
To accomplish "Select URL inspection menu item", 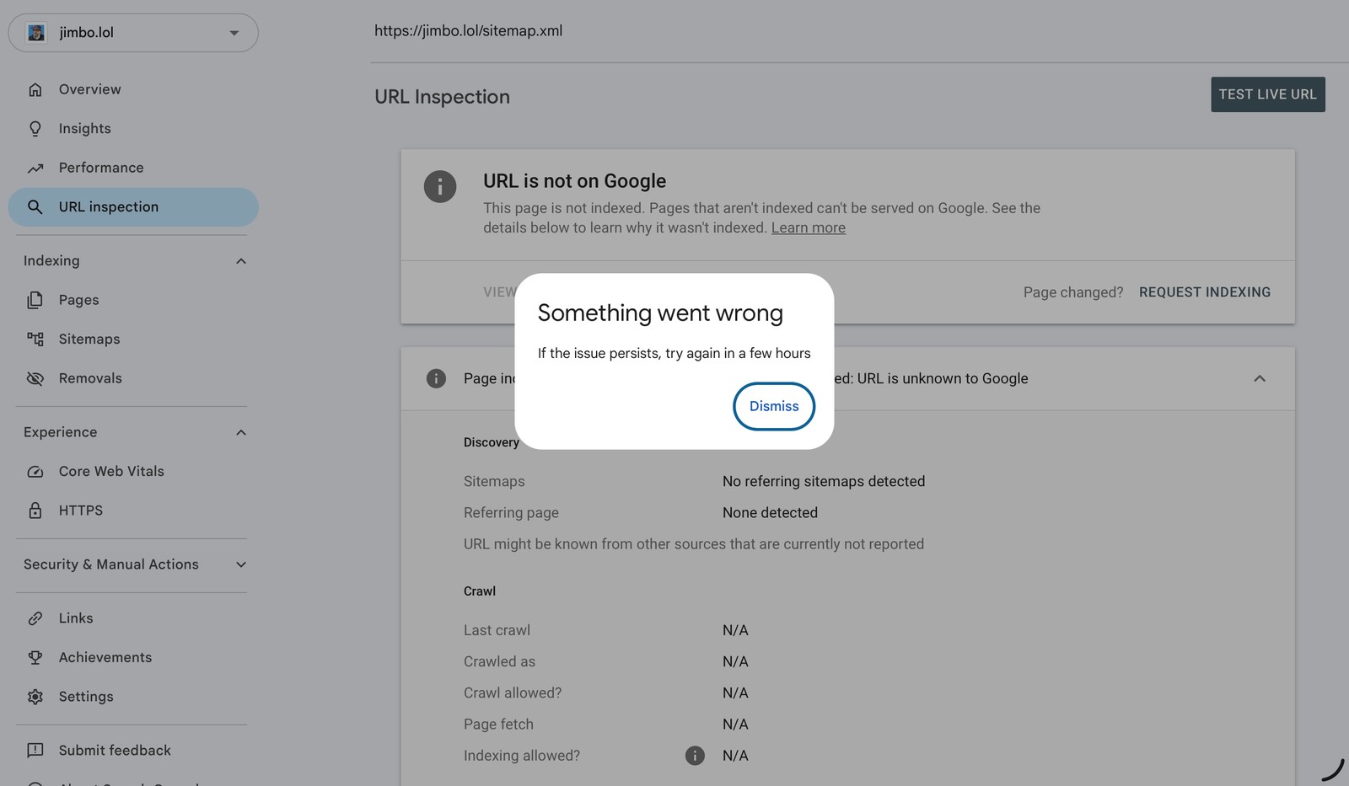I will 133,207.
